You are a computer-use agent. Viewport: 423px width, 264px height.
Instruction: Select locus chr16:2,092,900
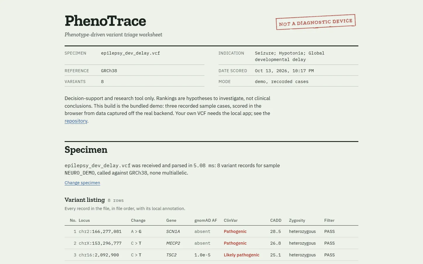[x=99, y=255]
